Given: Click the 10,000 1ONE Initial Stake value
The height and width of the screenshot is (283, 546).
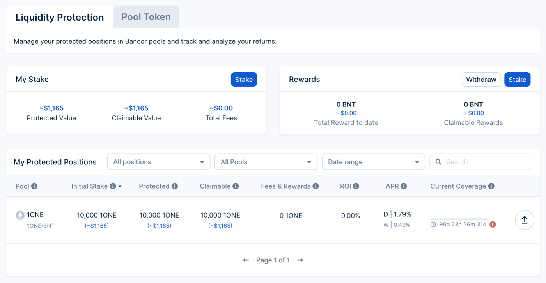Looking at the screenshot, I should [97, 215].
